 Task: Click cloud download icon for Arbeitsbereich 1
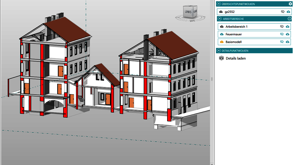[x=287, y=27]
